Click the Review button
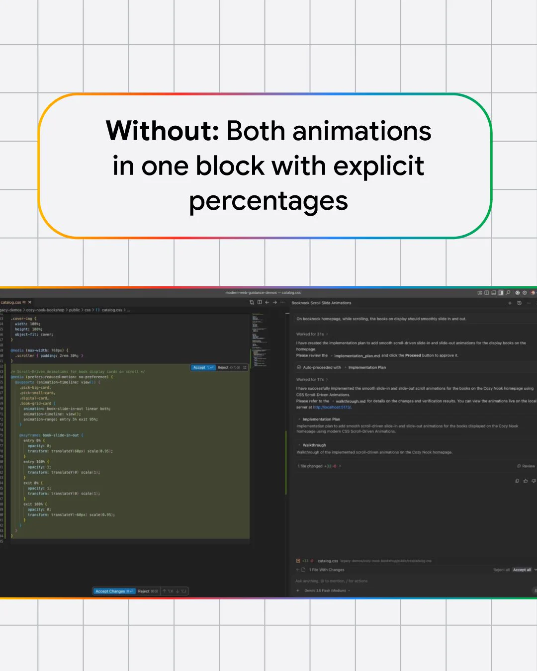Image resolution: width=537 pixels, height=671 pixels. point(526,466)
